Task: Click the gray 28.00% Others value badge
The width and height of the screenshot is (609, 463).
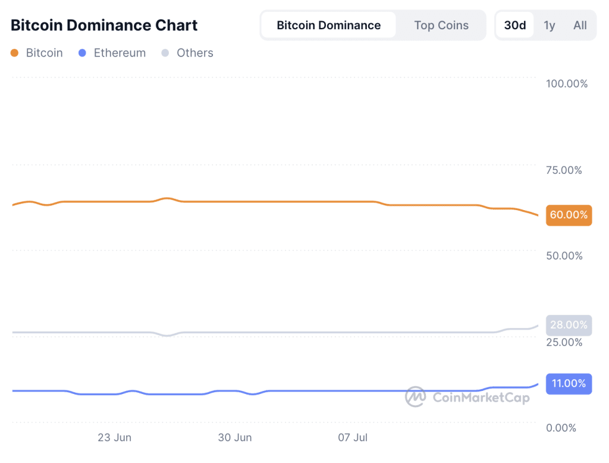Action: (x=569, y=325)
